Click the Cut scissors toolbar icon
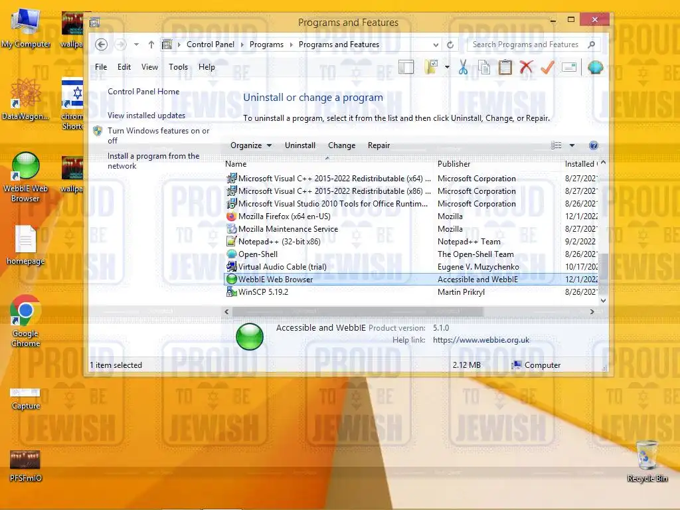 [x=463, y=67]
